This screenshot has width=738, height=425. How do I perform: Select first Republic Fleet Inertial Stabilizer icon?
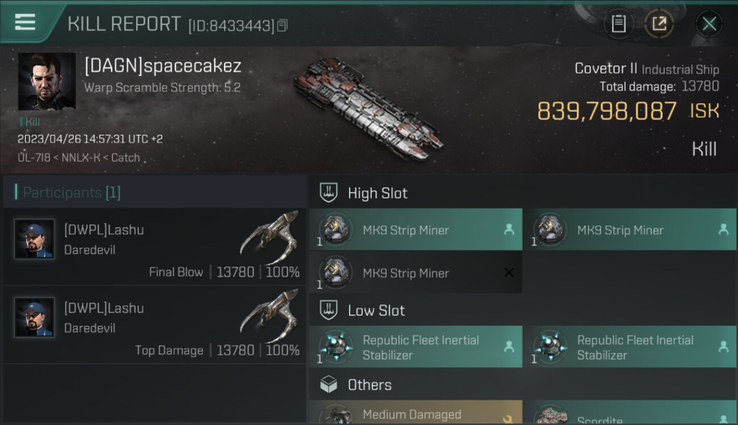point(336,347)
